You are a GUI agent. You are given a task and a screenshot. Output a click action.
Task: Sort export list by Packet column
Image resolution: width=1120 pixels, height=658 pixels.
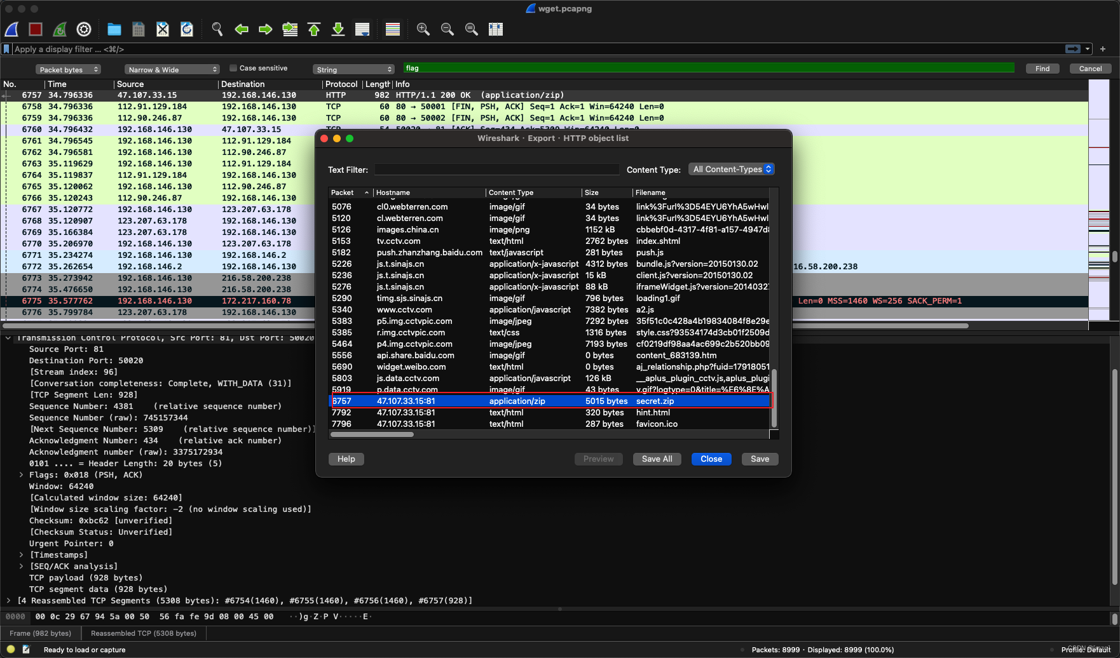350,192
